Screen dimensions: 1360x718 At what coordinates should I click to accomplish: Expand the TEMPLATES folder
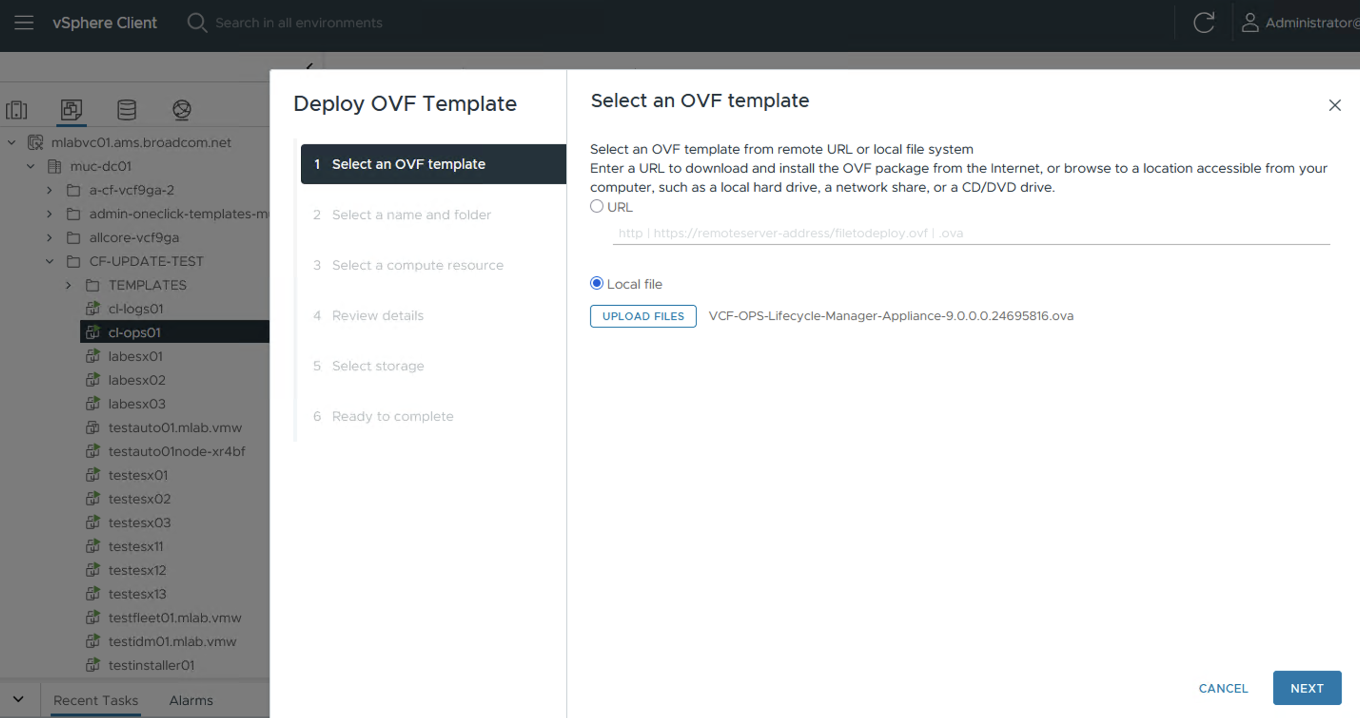(69, 285)
